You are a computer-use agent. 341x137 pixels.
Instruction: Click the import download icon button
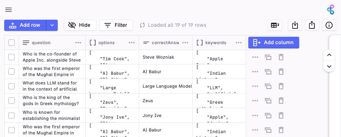(295, 25)
